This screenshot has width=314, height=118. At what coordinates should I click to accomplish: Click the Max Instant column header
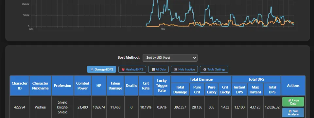255,89
